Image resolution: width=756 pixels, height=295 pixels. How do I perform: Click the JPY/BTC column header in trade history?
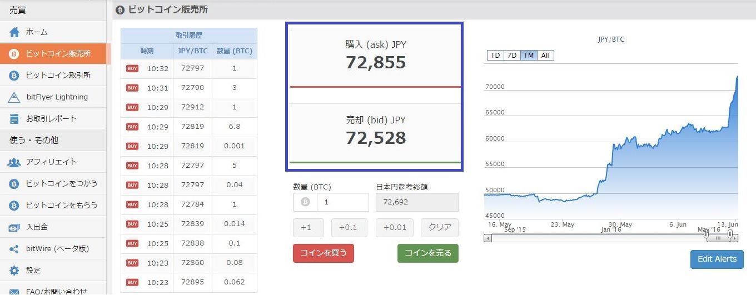pyautogui.click(x=192, y=51)
